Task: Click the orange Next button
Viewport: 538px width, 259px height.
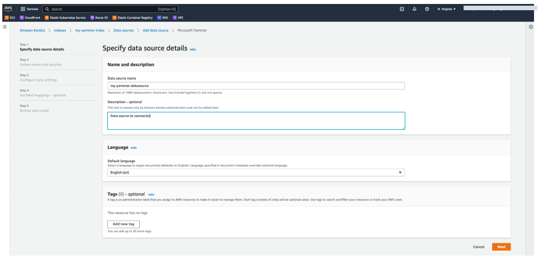Action: (x=501, y=247)
